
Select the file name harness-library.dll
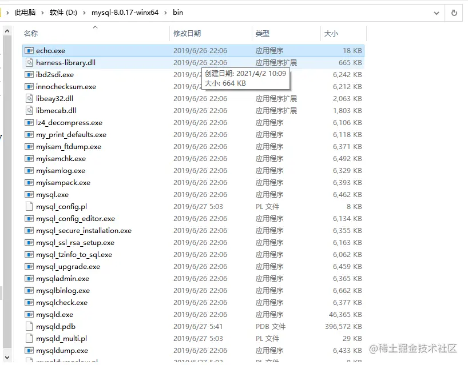pyautogui.click(x=66, y=63)
